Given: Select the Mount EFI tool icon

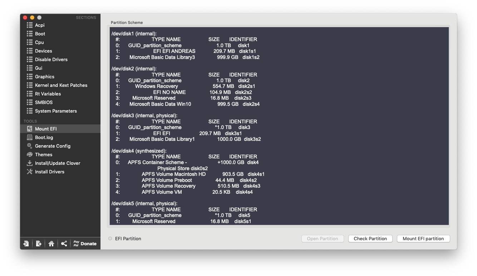Looking at the screenshot, I should [x=30, y=129].
